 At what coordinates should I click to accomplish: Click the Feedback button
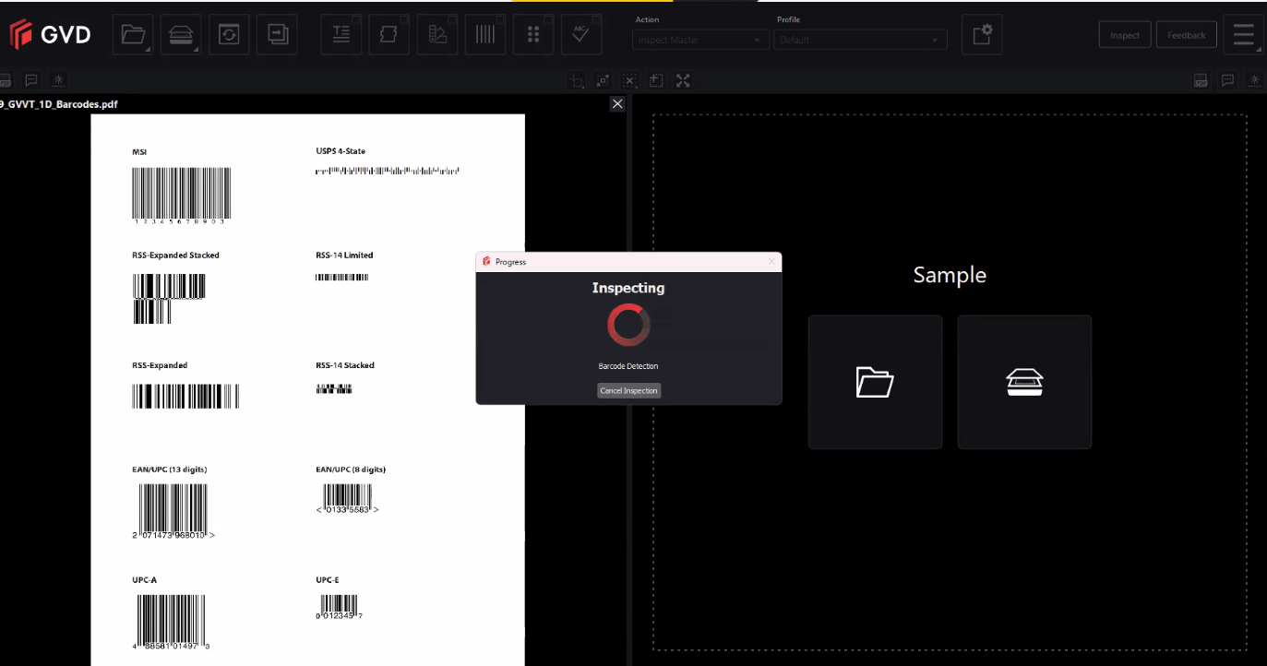pos(1186,35)
